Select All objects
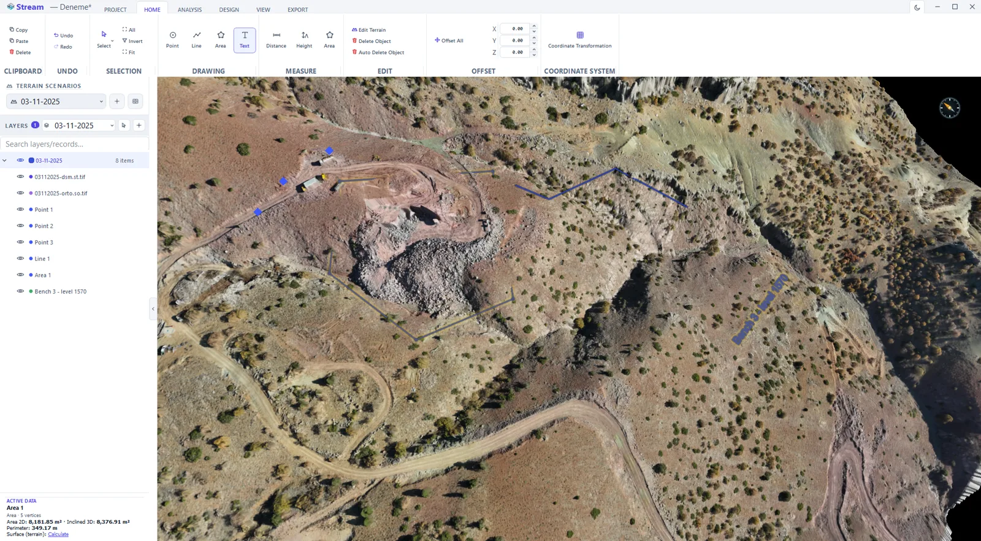 [129, 29]
